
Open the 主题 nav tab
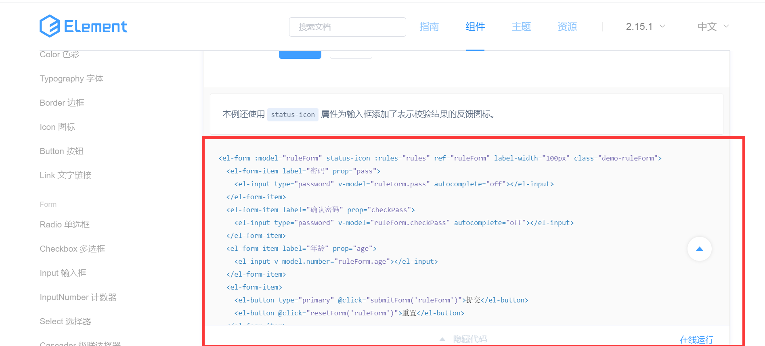[521, 27]
